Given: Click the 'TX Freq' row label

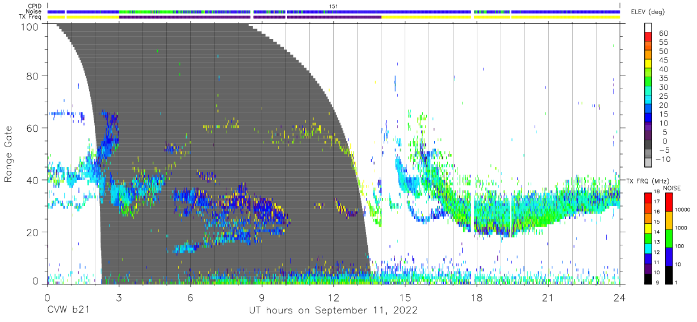Looking at the screenshot, I should tap(30, 17).
